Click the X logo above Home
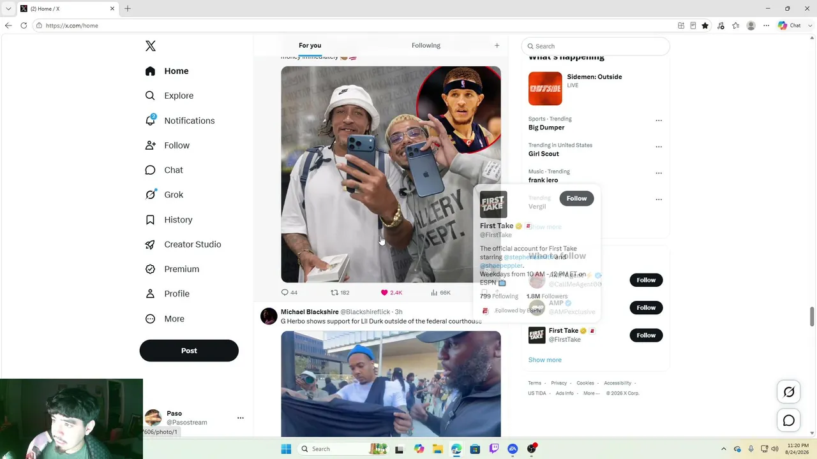This screenshot has height=459, width=817. [x=151, y=46]
